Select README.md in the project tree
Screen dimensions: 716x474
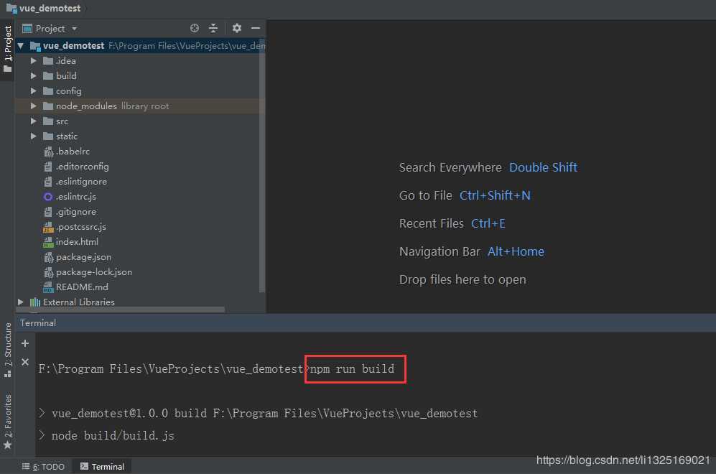[82, 287]
